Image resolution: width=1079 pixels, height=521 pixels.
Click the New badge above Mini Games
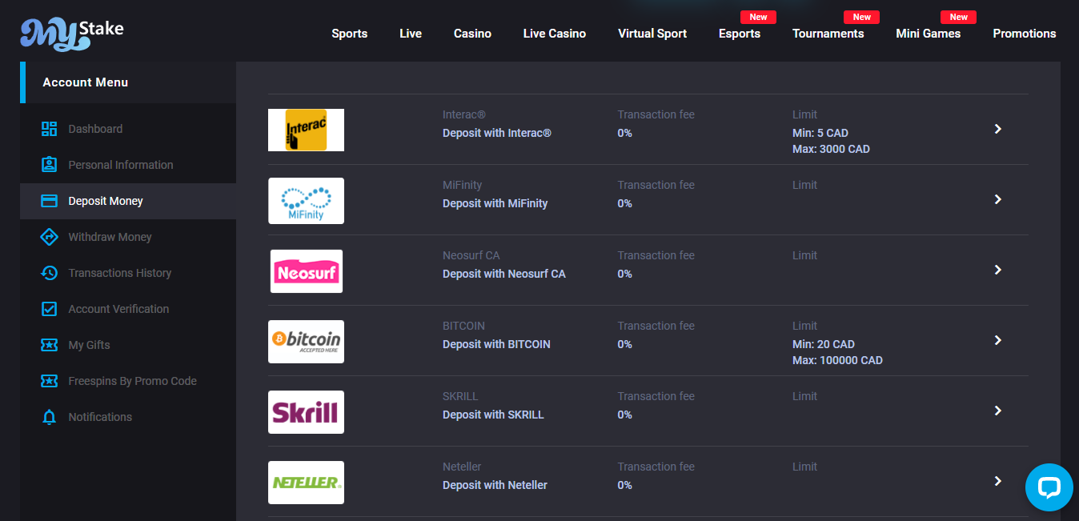[x=958, y=17]
